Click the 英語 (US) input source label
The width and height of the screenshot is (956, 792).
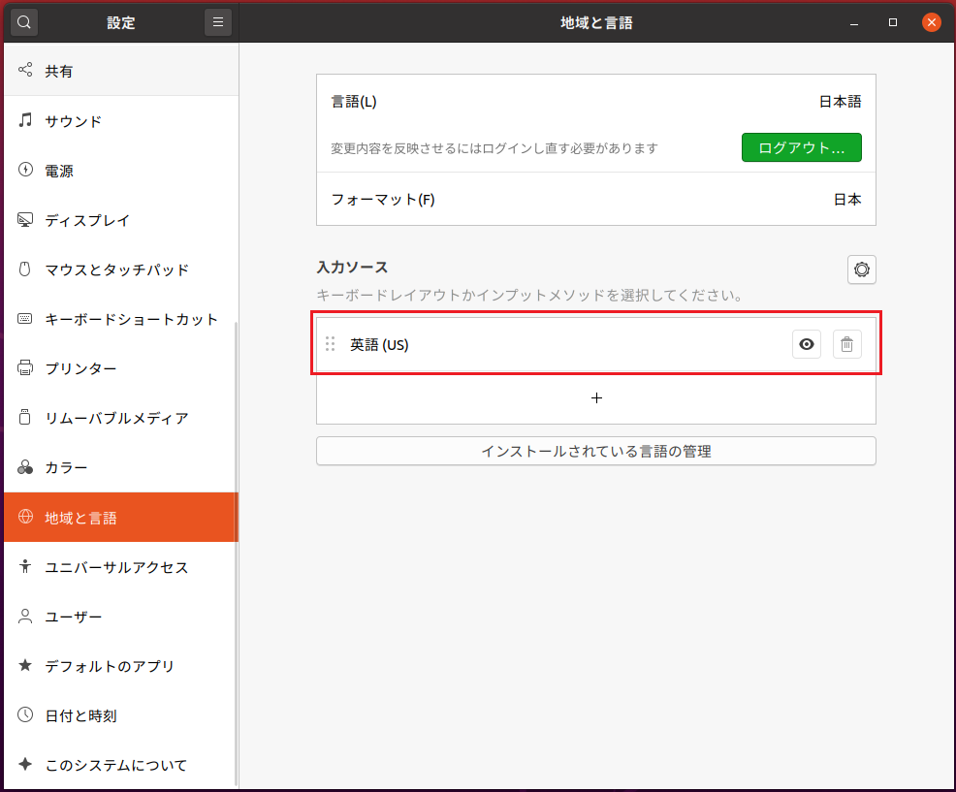click(379, 344)
